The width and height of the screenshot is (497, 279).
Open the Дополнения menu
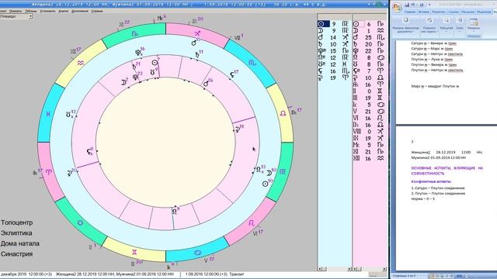coord(80,11)
